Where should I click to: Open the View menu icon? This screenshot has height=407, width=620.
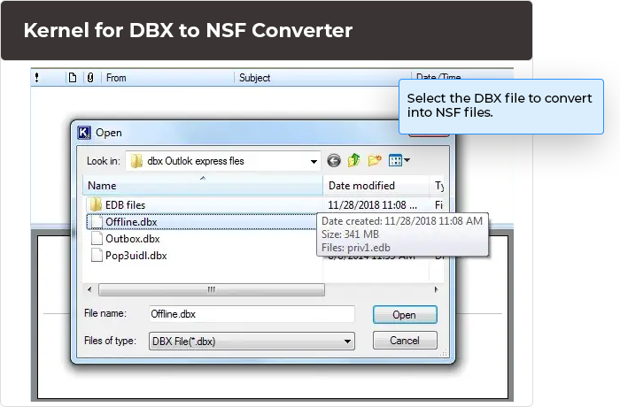(x=399, y=160)
